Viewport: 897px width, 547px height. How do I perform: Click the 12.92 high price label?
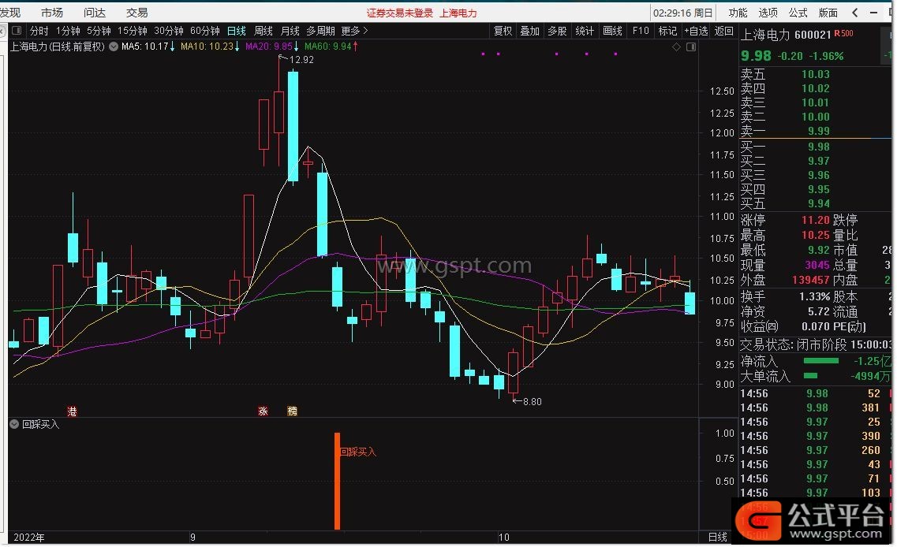pyautogui.click(x=301, y=60)
